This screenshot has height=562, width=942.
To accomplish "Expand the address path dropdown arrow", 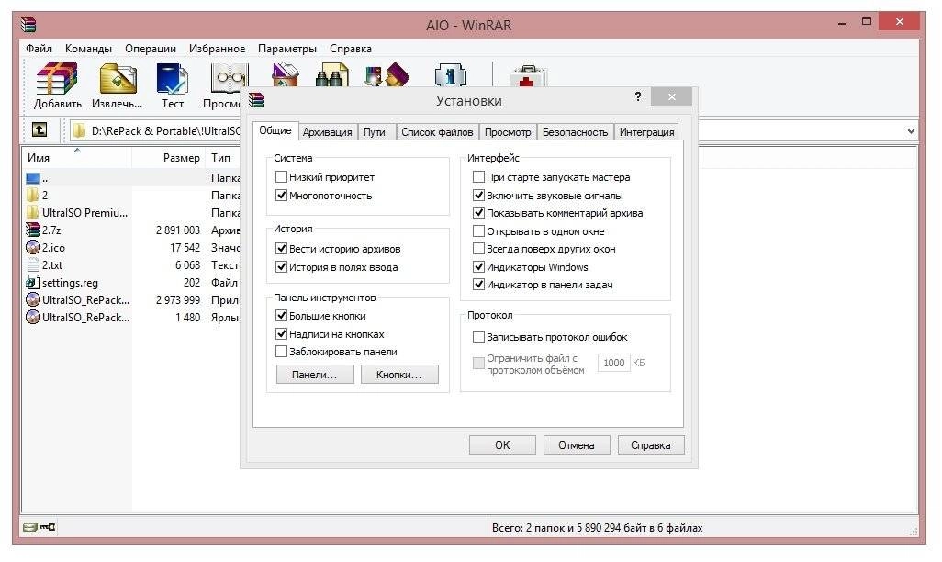I will pyautogui.click(x=911, y=130).
